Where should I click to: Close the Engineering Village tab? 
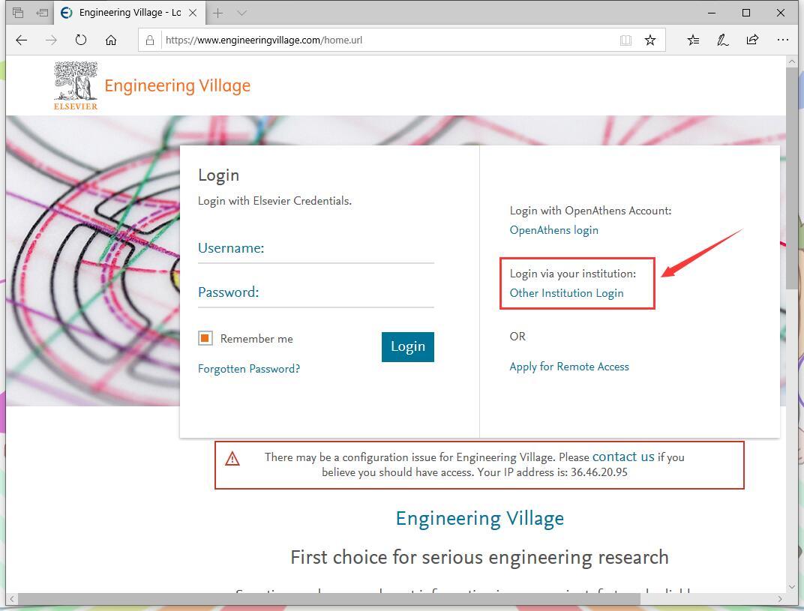point(193,13)
